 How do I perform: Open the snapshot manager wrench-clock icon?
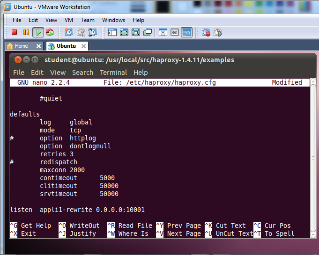pyautogui.click(x=93, y=32)
